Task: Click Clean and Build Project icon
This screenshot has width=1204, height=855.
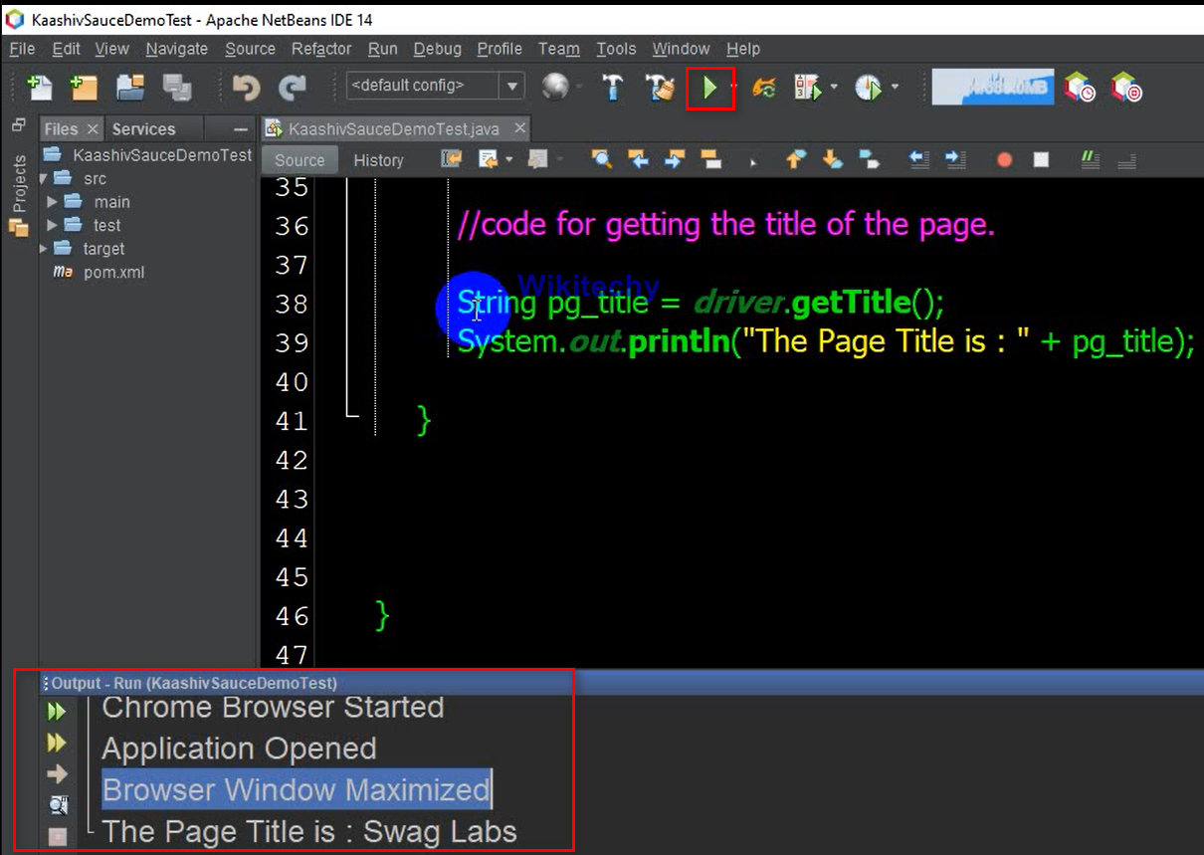Action: [660, 89]
